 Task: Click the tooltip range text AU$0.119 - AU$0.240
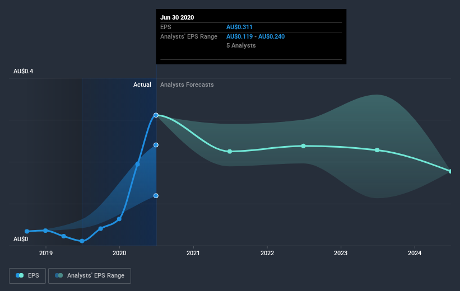[x=255, y=36]
